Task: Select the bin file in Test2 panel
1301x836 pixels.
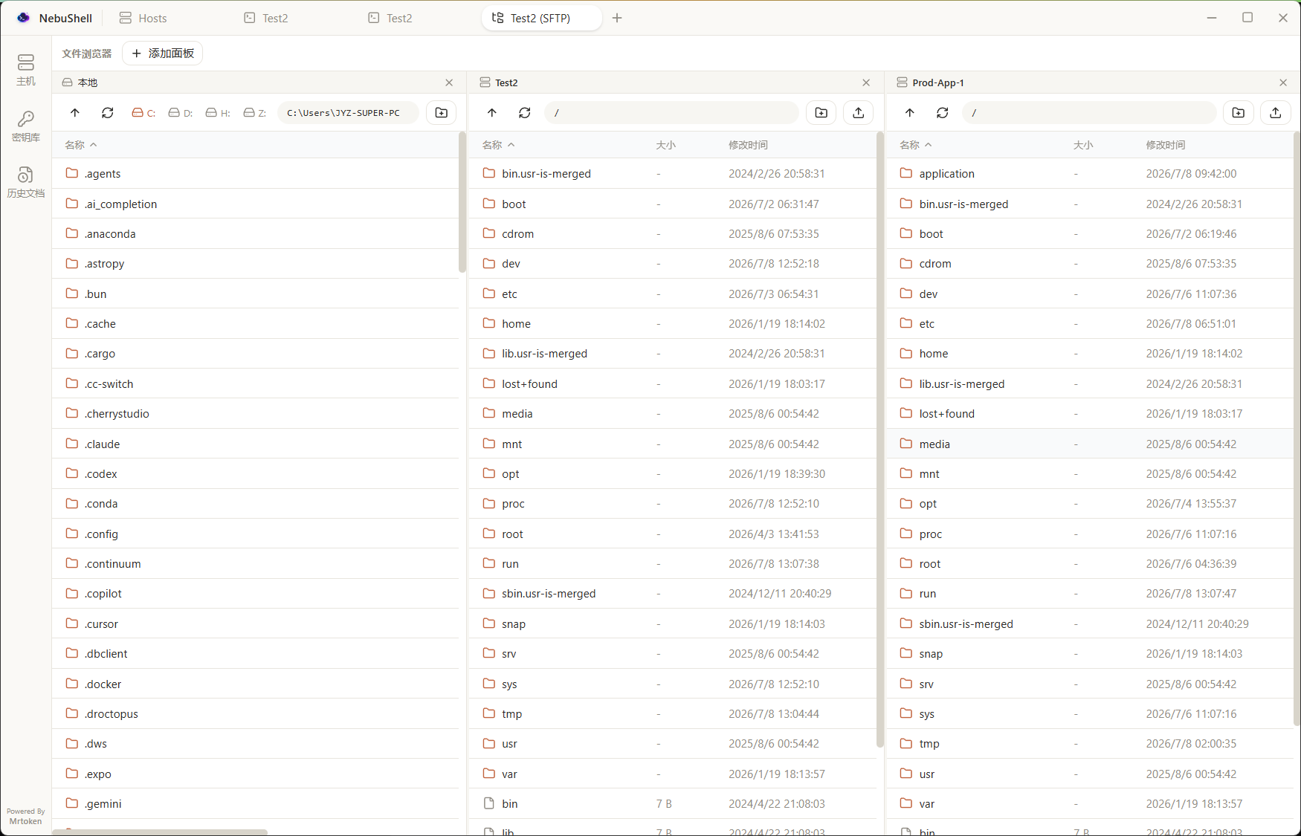Action: tap(673, 803)
